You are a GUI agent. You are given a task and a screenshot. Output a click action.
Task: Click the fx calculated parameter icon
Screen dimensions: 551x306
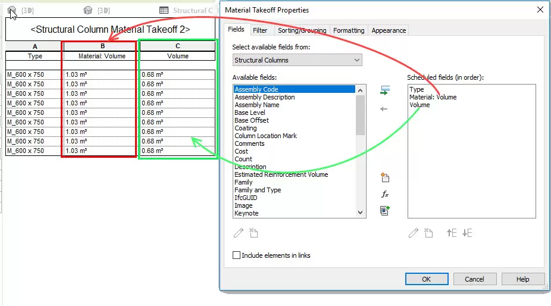384,195
